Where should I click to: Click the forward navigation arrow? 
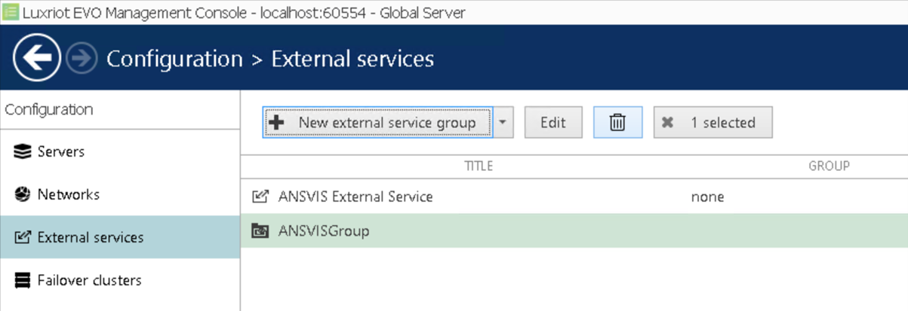pyautogui.click(x=81, y=58)
